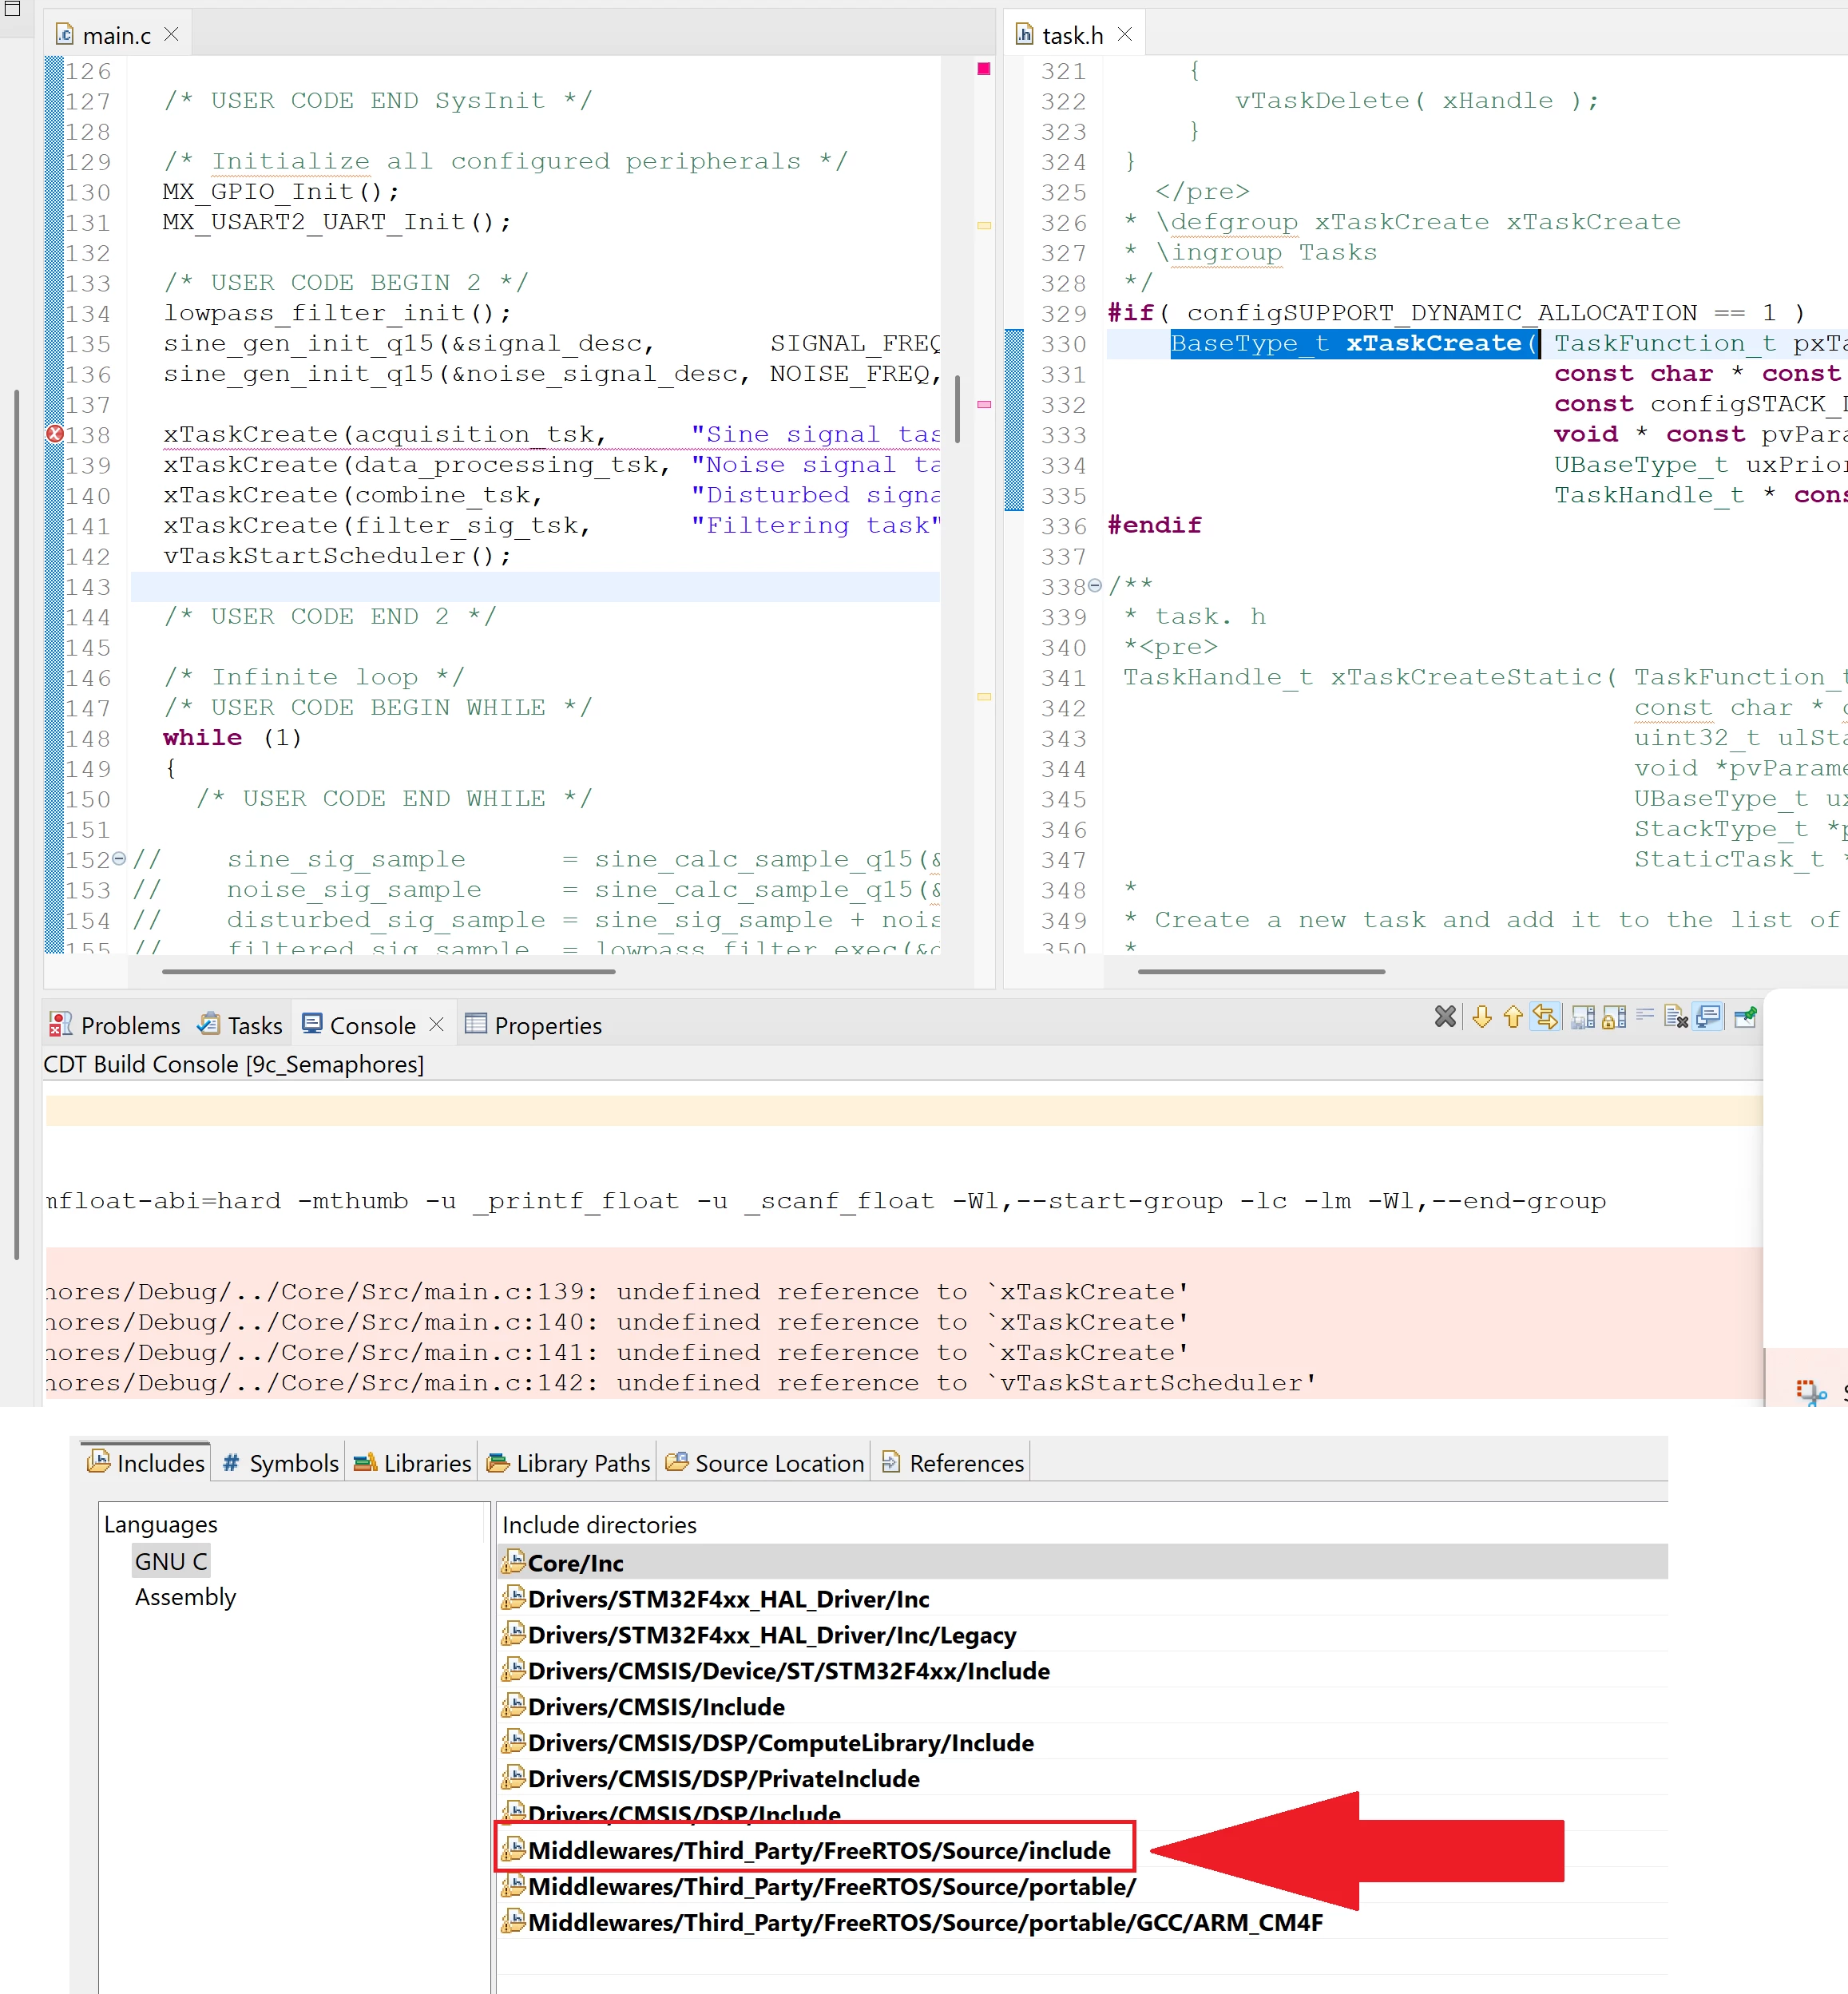Click the vTaskStartScheduler() call on line 142
Screen dimensions: 1848x1994
point(337,556)
